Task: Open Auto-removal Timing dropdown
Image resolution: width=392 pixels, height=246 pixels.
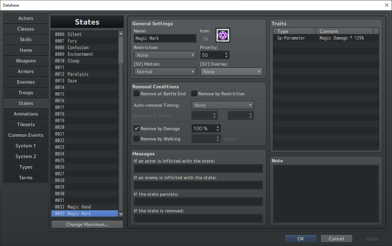Action: 223,105
